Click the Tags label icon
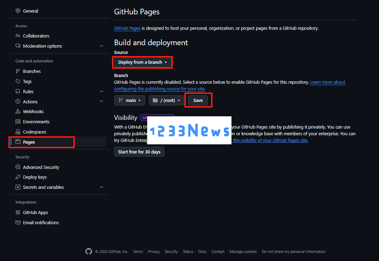This screenshot has width=379, height=261. point(18,81)
